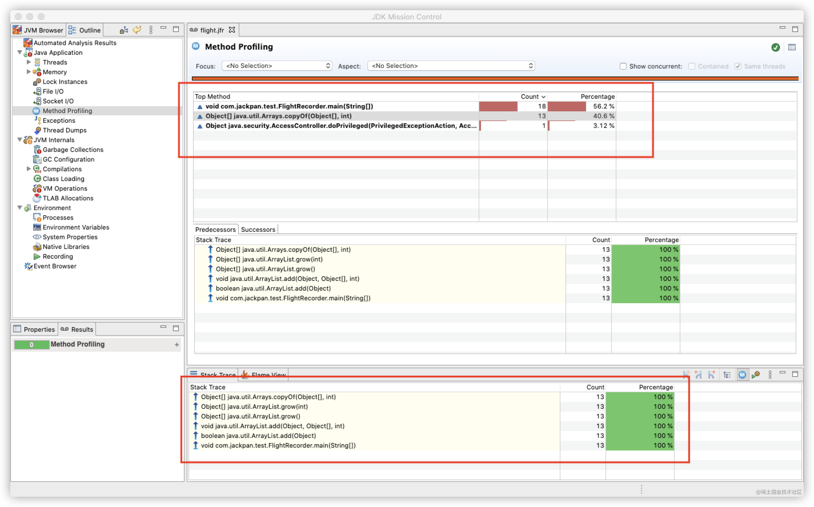Switch to the Successors tab
Screen dimensions: 814x507
[x=258, y=229]
